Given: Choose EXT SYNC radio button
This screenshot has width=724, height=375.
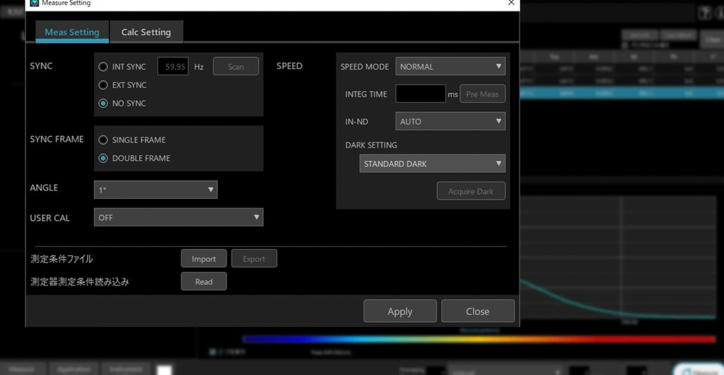Looking at the screenshot, I should coord(103,85).
